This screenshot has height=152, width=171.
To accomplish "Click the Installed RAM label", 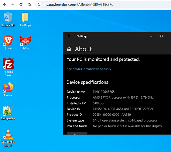I will click(77, 103).
